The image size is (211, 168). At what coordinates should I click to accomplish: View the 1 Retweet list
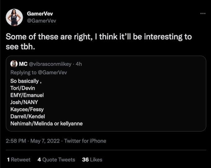(x=19, y=160)
